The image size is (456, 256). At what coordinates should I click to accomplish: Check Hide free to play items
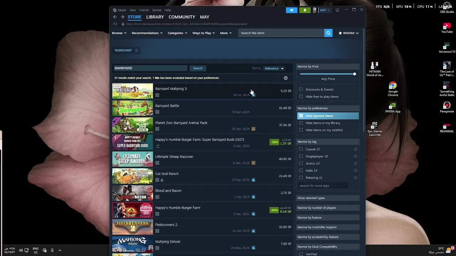[301, 97]
